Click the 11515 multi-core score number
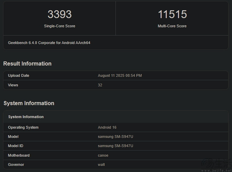232x172 pixels. click(172, 14)
